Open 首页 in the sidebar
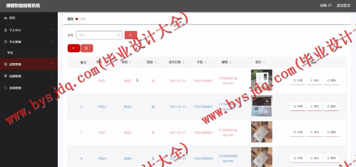 [x=29, y=18]
